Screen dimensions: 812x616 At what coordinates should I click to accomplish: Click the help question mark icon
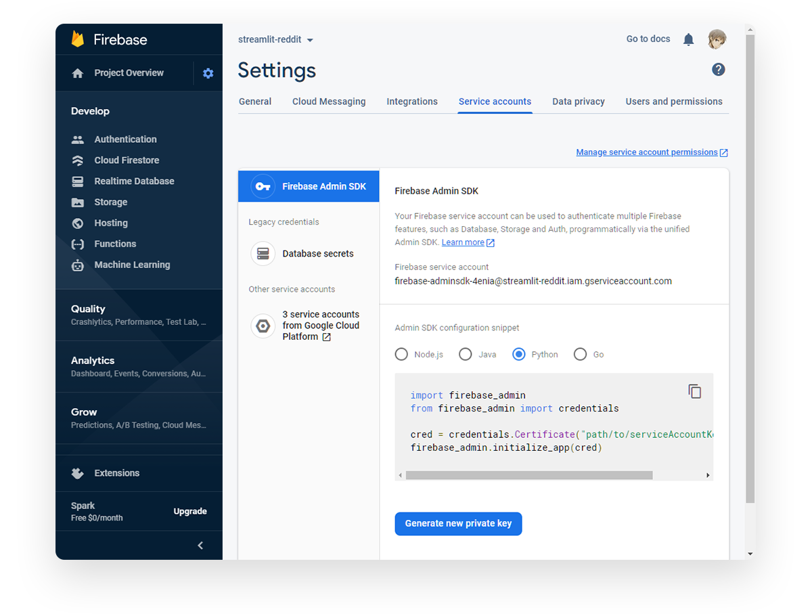719,69
